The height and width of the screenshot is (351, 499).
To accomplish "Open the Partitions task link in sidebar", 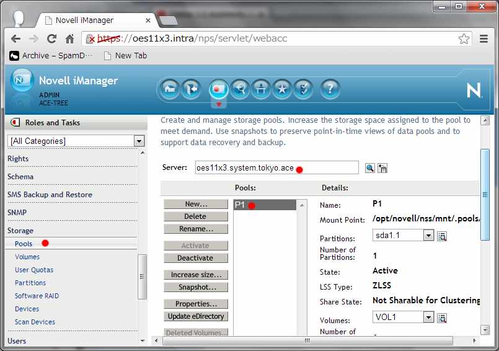I will pyautogui.click(x=30, y=283).
